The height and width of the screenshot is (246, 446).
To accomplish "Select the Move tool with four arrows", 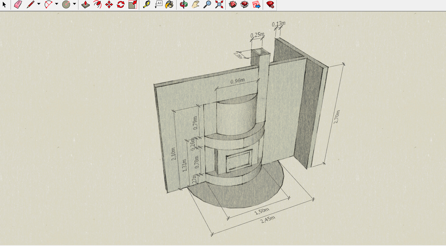I will (x=109, y=4).
